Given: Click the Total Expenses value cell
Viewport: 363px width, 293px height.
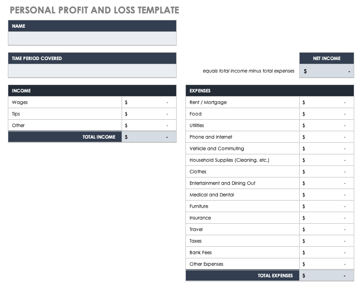Looking at the screenshot, I should tap(326, 276).
